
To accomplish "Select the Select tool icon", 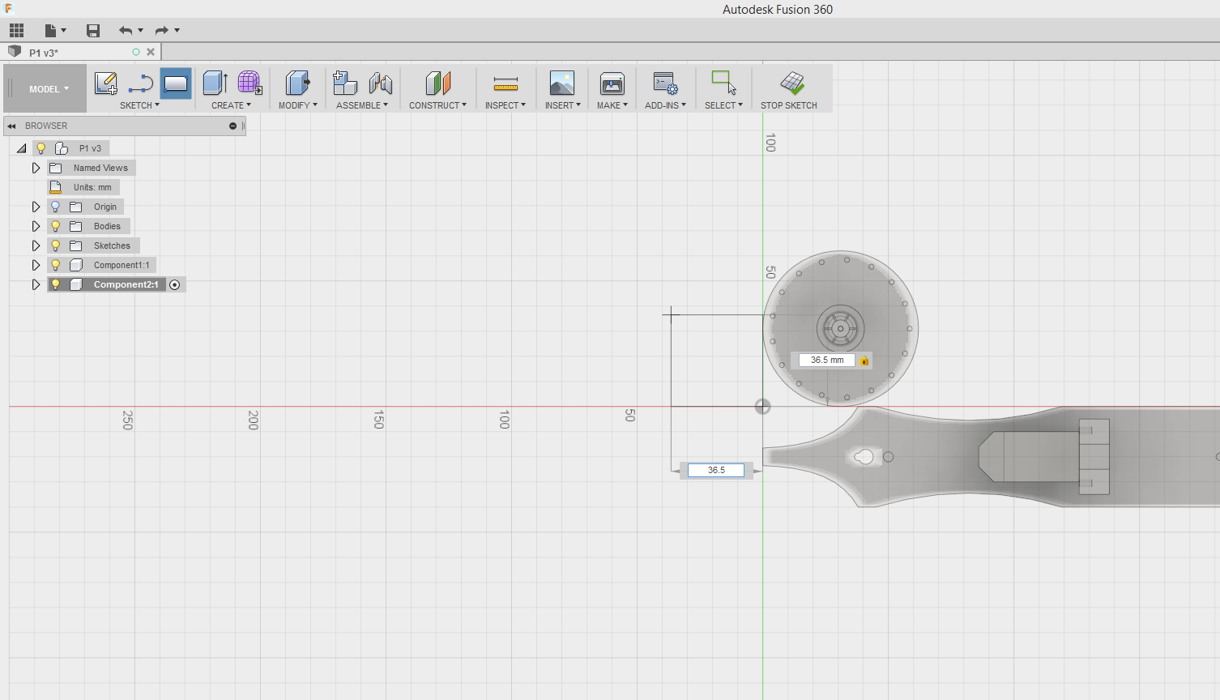I will (x=723, y=83).
